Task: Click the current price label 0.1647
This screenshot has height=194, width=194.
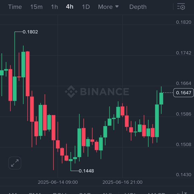Action: 183,93
